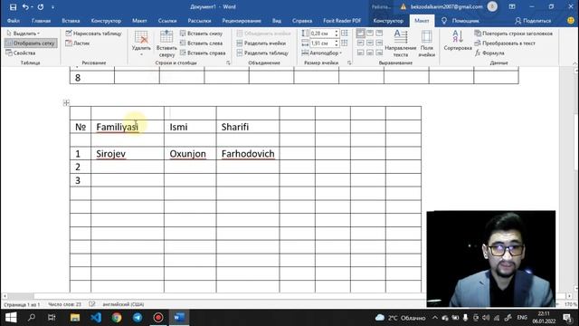Select Align Top Center alignment
Viewport: 579px width, 326px height.
point(370,34)
